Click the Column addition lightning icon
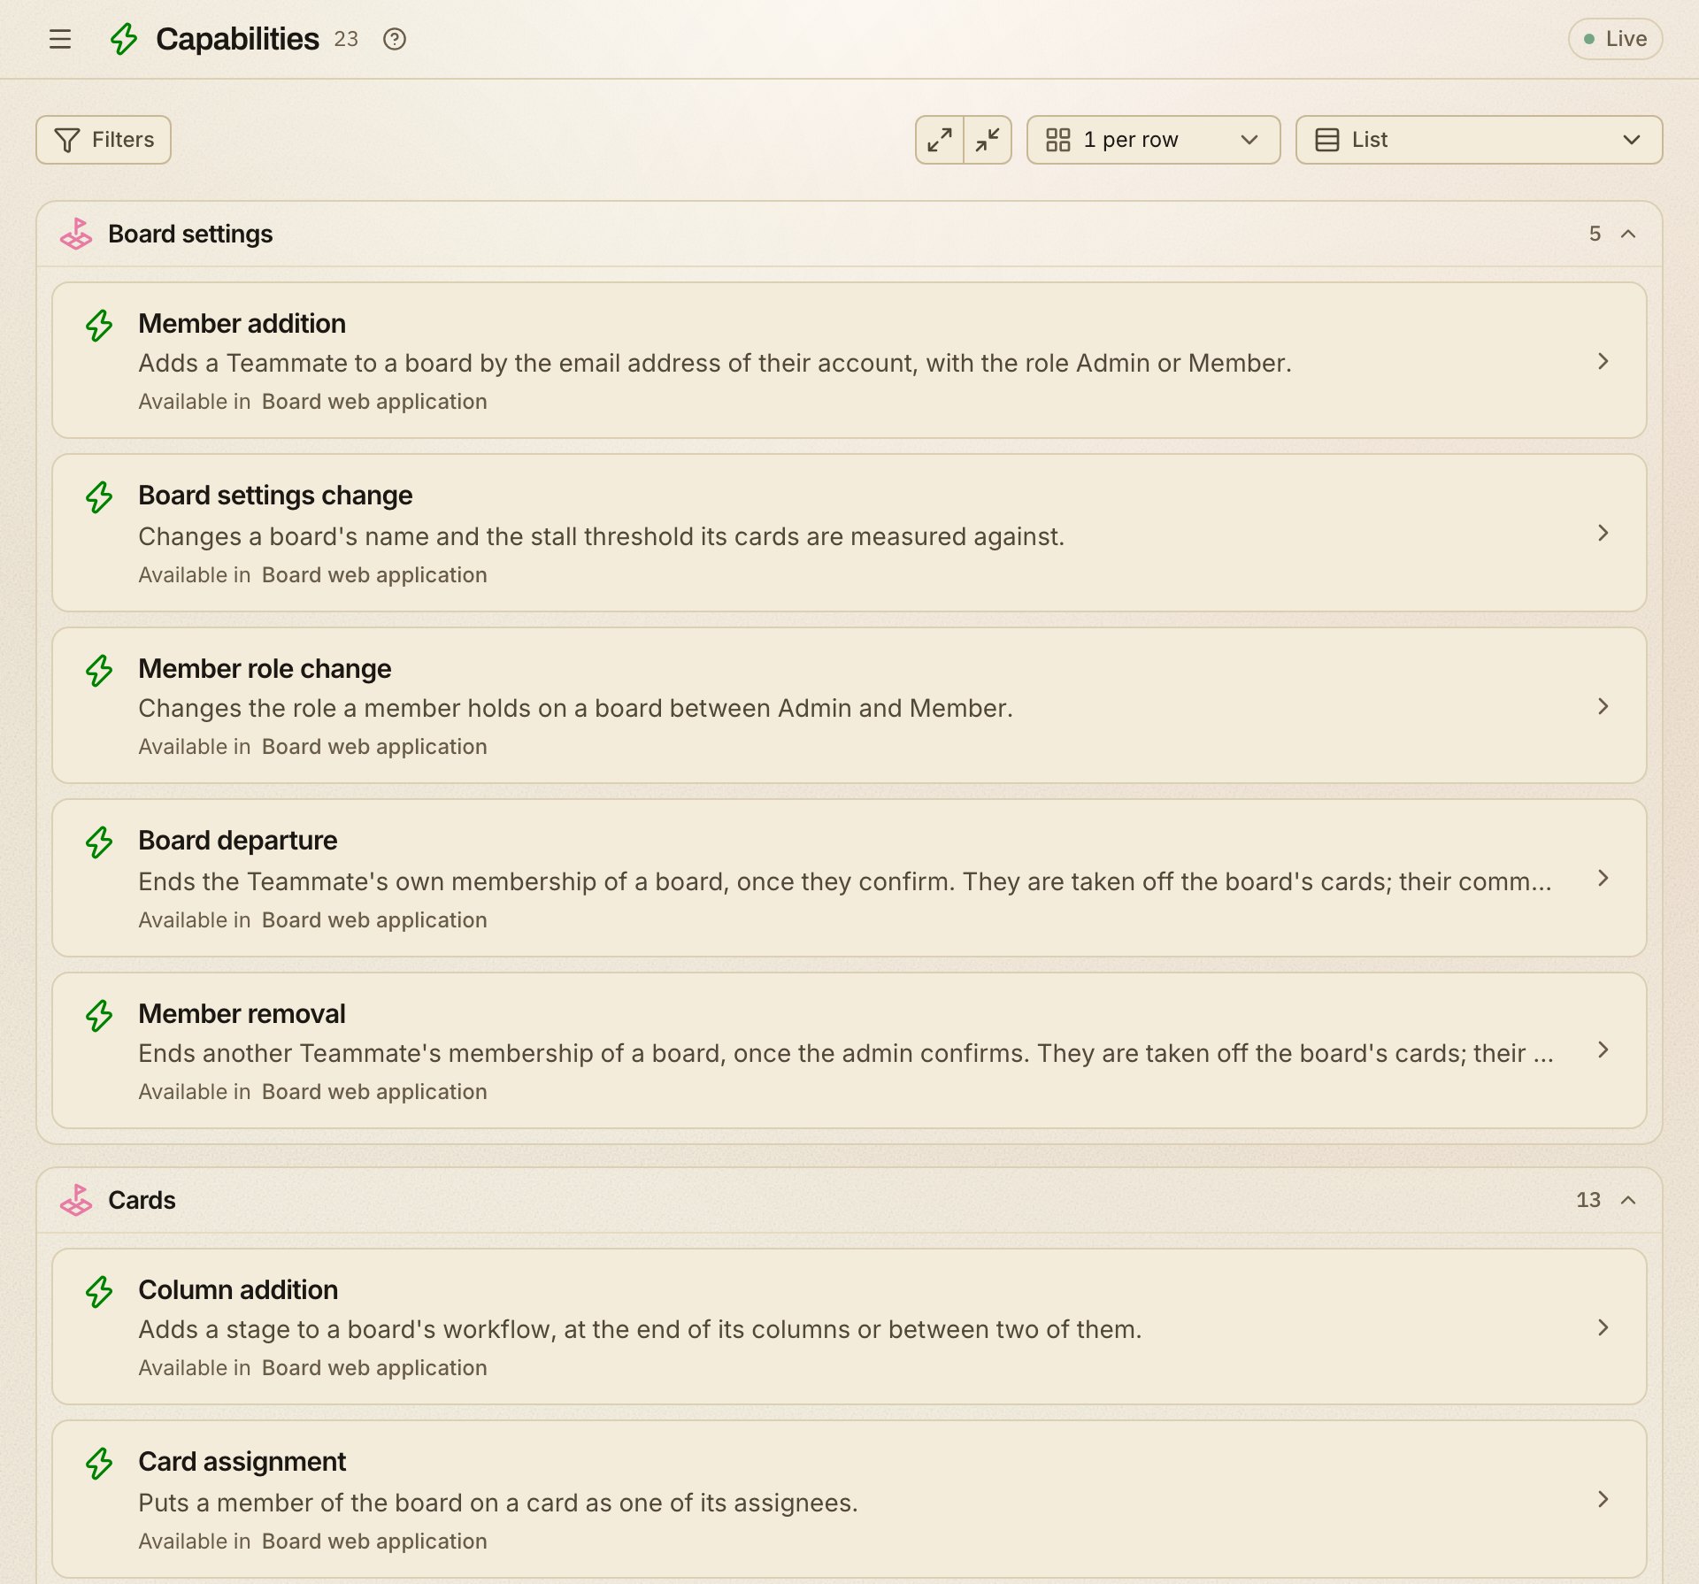This screenshot has height=1584, width=1699. [x=99, y=1291]
